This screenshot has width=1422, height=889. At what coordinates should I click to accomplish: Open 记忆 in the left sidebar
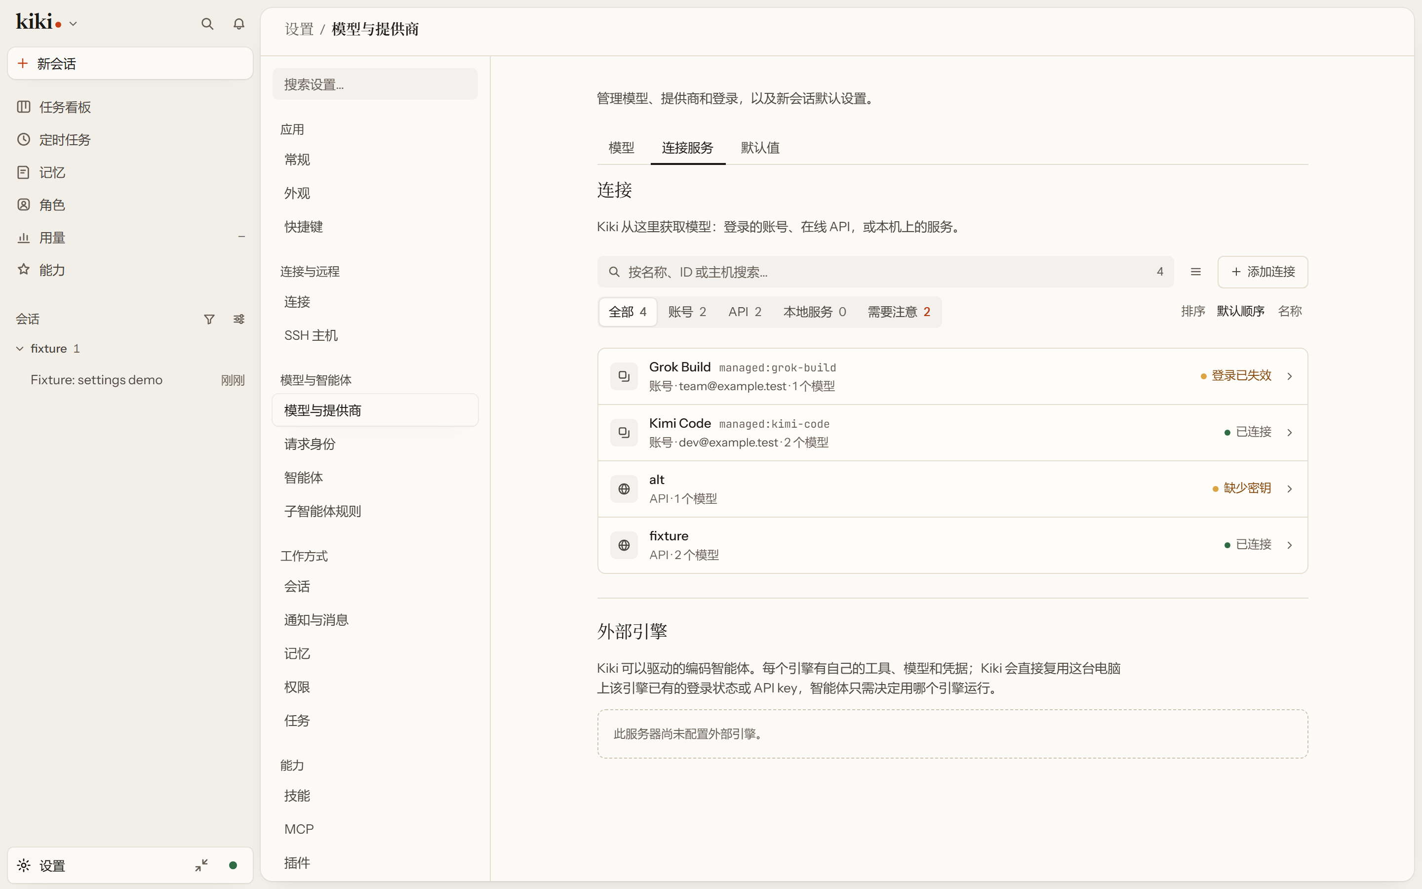130,172
